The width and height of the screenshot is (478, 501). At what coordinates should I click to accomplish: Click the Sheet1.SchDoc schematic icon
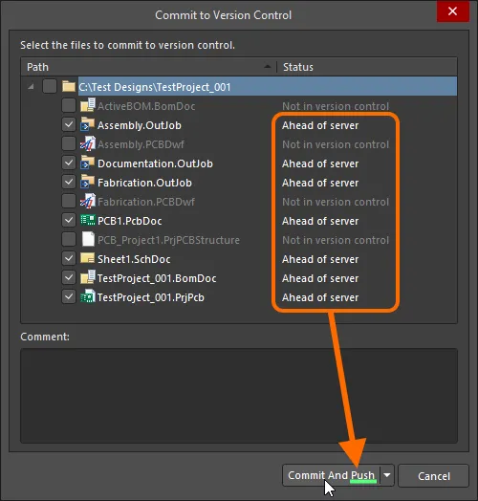coord(88,258)
